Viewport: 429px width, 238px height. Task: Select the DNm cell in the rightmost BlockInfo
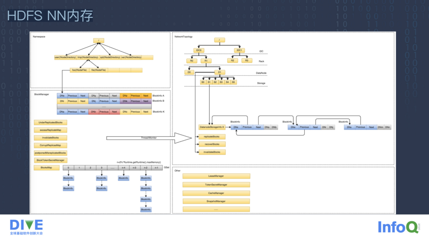pyautogui.click(x=380, y=127)
